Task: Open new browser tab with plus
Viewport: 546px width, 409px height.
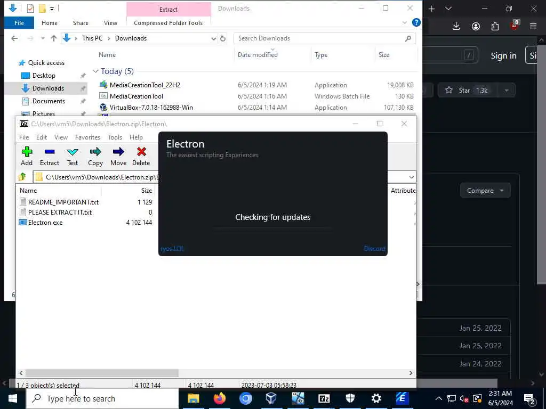Action: (432, 9)
